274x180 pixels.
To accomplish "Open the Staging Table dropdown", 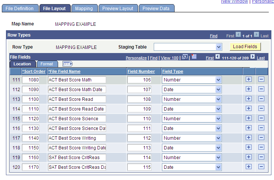I will tap(219, 47).
